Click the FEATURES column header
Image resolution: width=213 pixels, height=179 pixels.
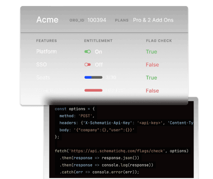(47, 40)
